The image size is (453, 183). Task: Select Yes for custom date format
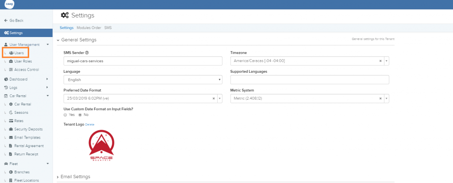coord(65,115)
